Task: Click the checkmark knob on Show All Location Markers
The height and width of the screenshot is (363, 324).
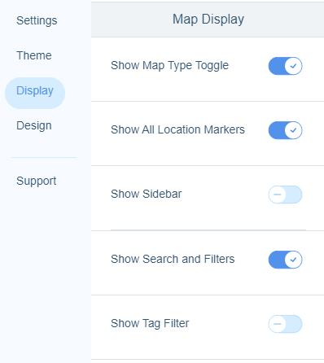Action: pos(293,130)
